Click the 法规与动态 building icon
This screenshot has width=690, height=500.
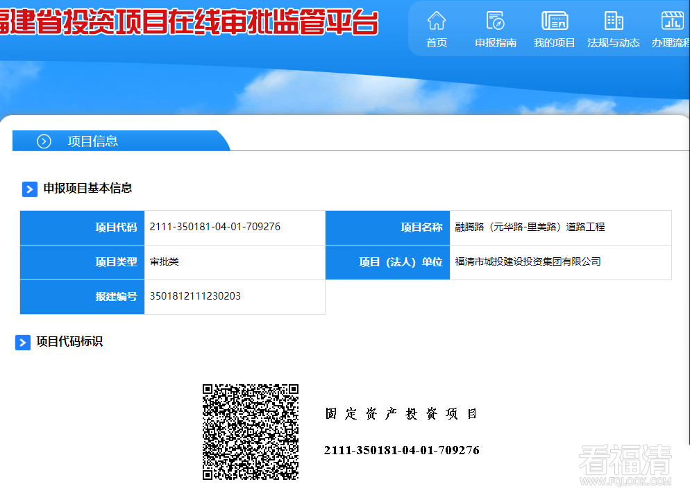pos(614,20)
